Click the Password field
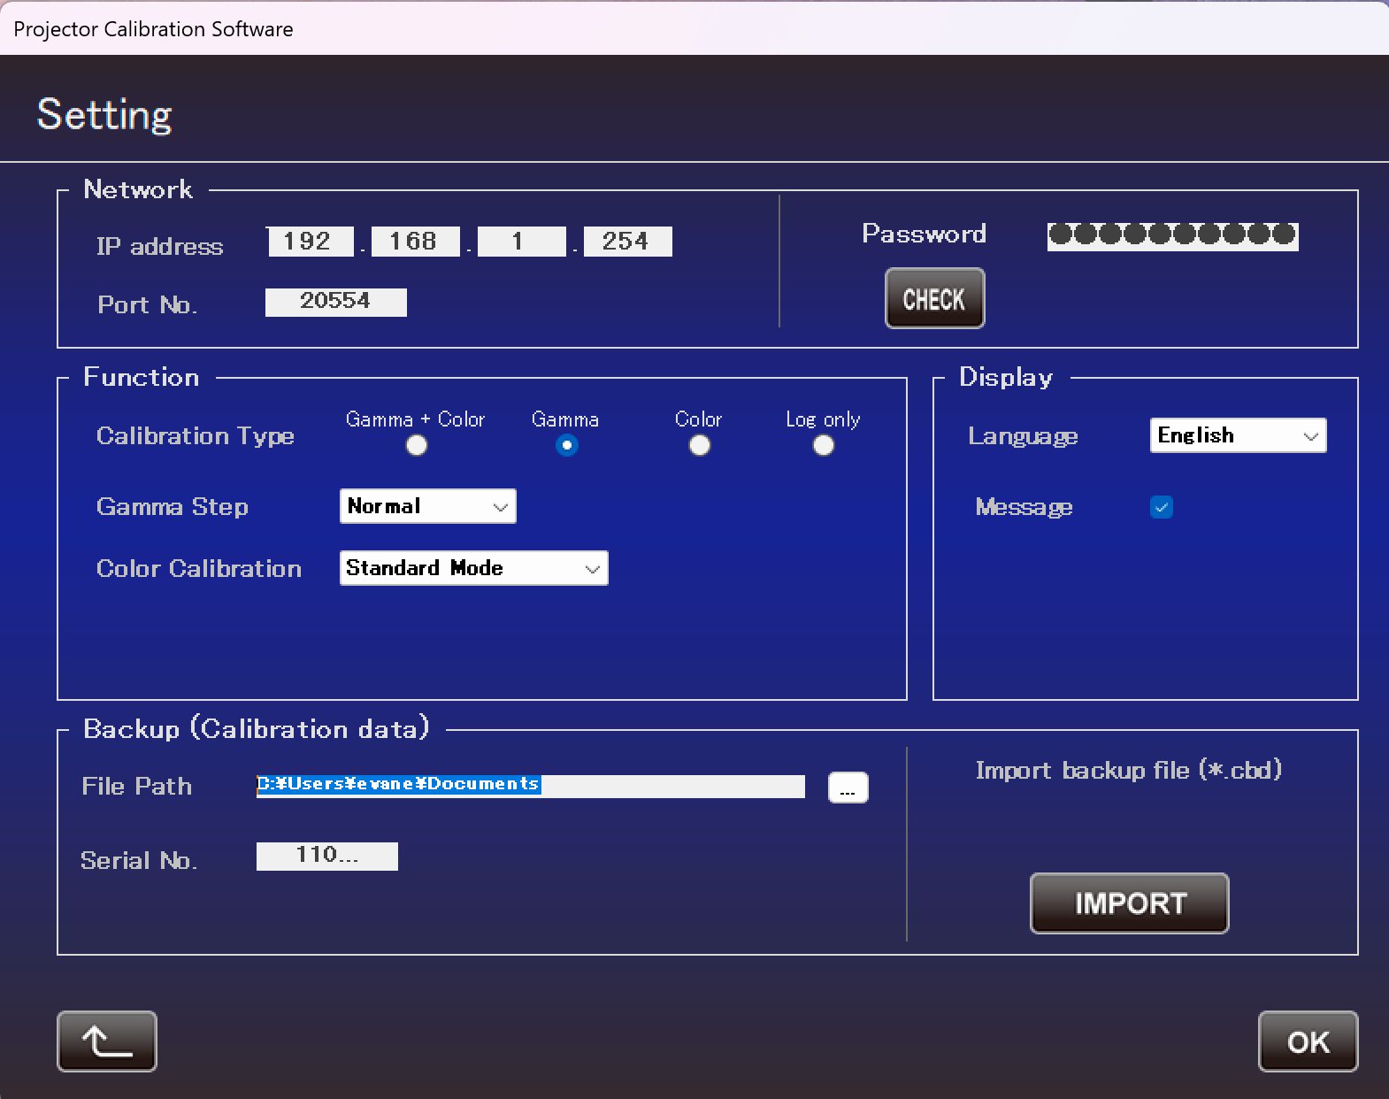1389x1099 pixels. 1173,235
